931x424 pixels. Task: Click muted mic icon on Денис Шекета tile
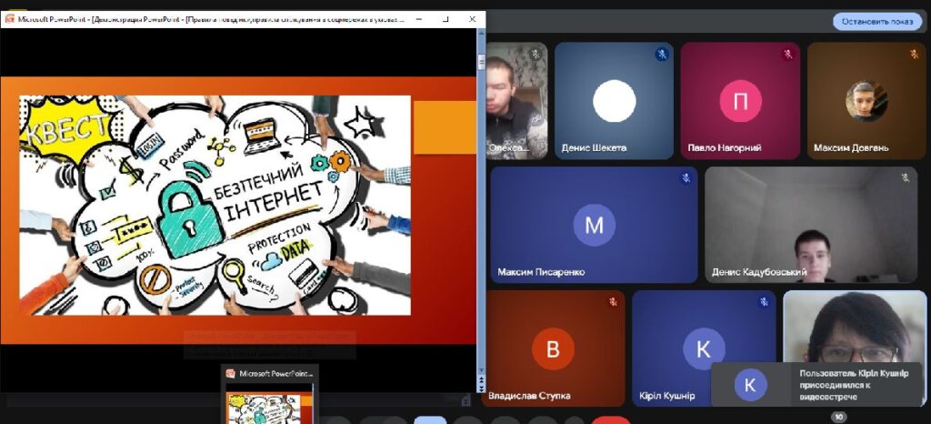coord(662,55)
